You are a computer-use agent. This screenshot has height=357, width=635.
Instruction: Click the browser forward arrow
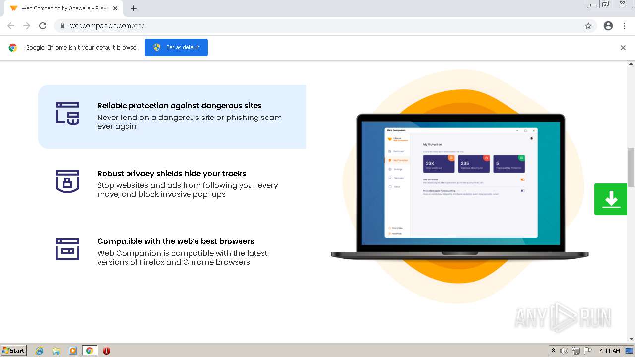pos(27,26)
